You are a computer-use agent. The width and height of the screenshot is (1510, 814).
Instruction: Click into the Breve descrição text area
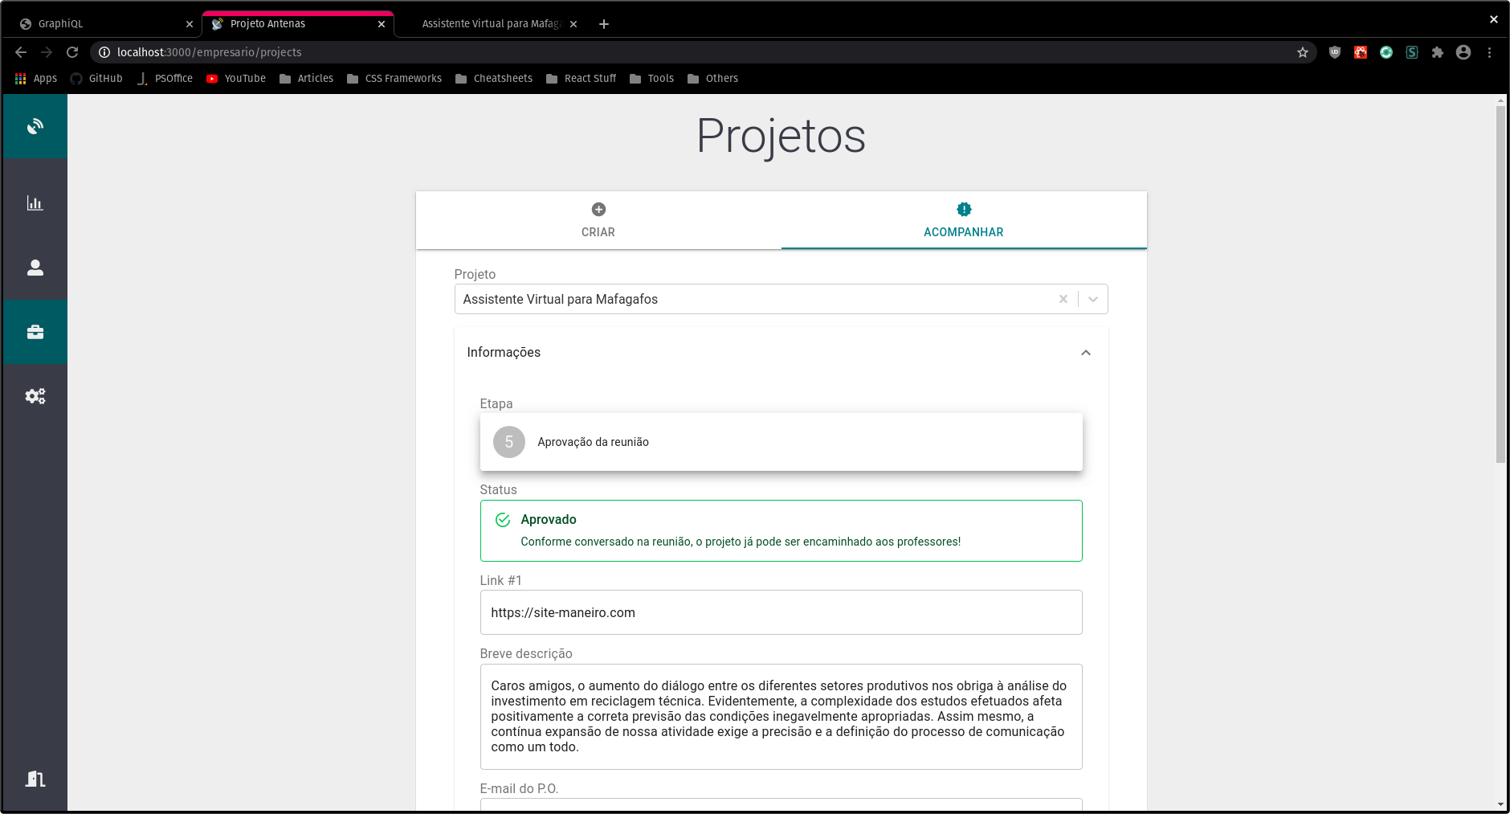coord(781,717)
